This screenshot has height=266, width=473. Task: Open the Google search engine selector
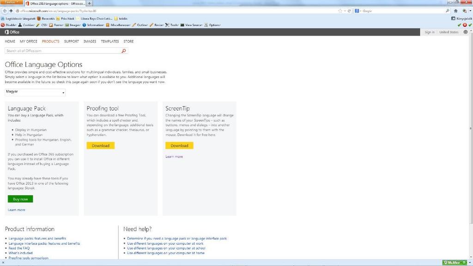pos(358,11)
